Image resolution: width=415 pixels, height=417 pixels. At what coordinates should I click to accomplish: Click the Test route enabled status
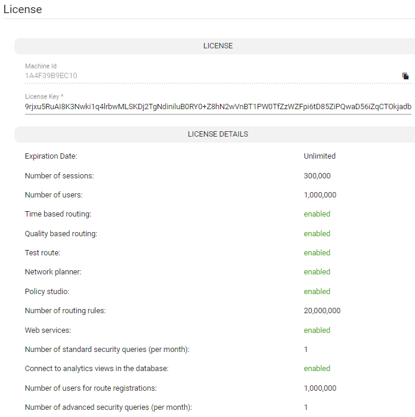coord(317,253)
